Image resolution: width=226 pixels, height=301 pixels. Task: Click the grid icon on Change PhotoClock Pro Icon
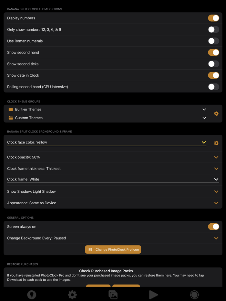[x=91, y=249]
